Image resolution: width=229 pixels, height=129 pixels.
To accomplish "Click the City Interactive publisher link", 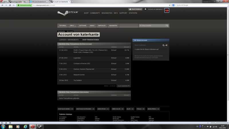I will point(81,117).
